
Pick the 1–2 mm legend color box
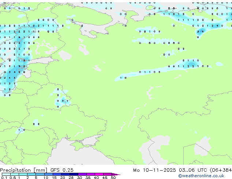coord(23,174)
